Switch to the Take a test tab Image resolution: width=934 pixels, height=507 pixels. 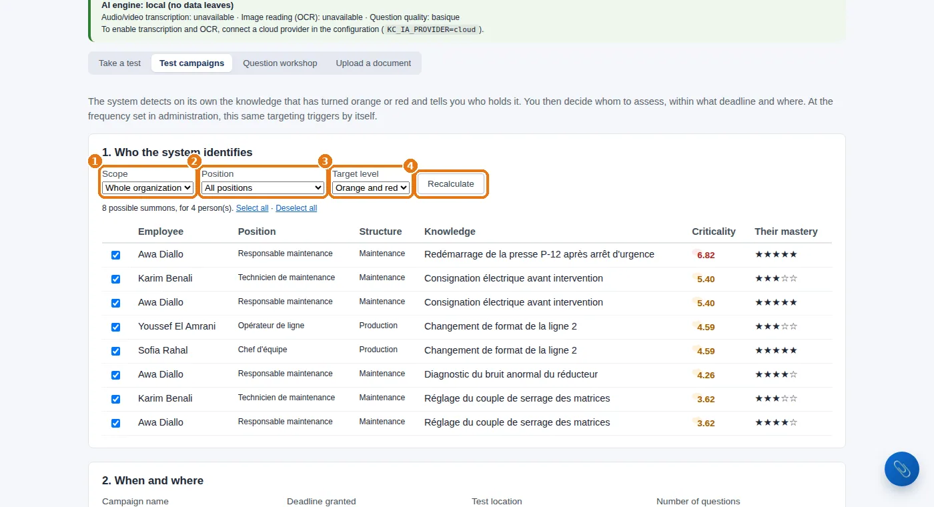(x=120, y=63)
